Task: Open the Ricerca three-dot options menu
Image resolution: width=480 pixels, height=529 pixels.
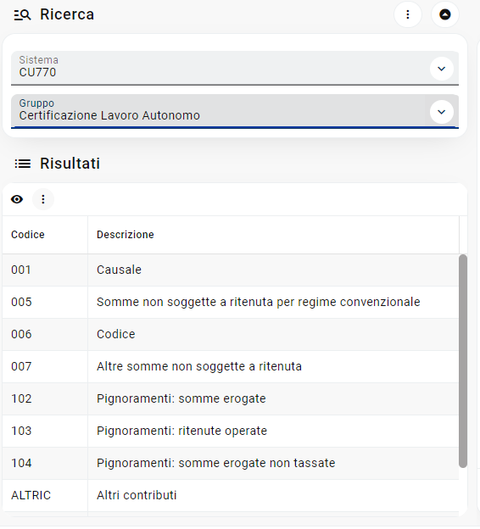Action: 408,14
